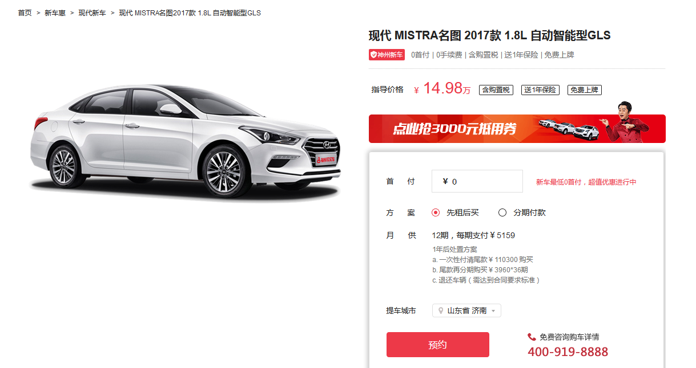The height and width of the screenshot is (368, 696).
Task: Click the red 预约 button
Action: [437, 345]
